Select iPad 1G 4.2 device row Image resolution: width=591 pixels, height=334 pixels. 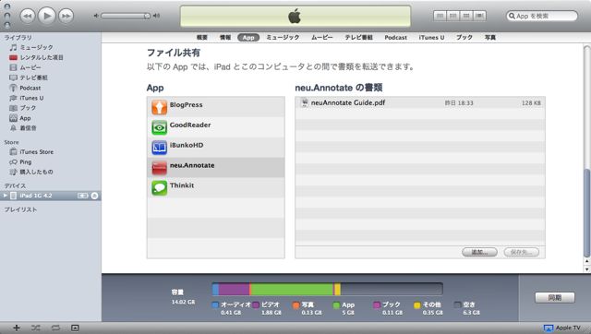tap(51, 196)
